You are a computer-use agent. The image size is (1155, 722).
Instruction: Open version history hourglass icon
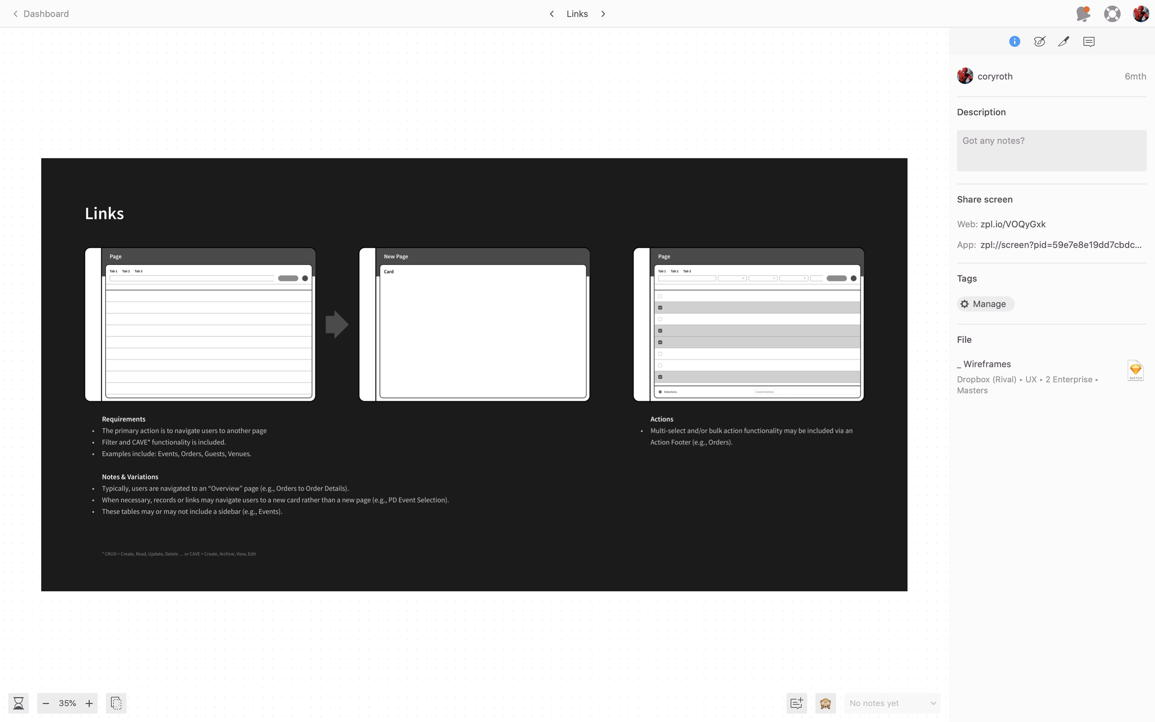click(18, 703)
